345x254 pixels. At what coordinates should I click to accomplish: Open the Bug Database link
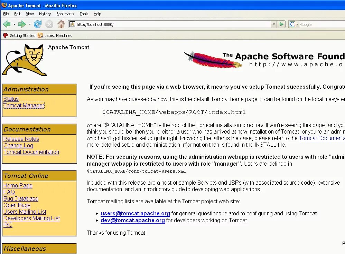pos(21,199)
